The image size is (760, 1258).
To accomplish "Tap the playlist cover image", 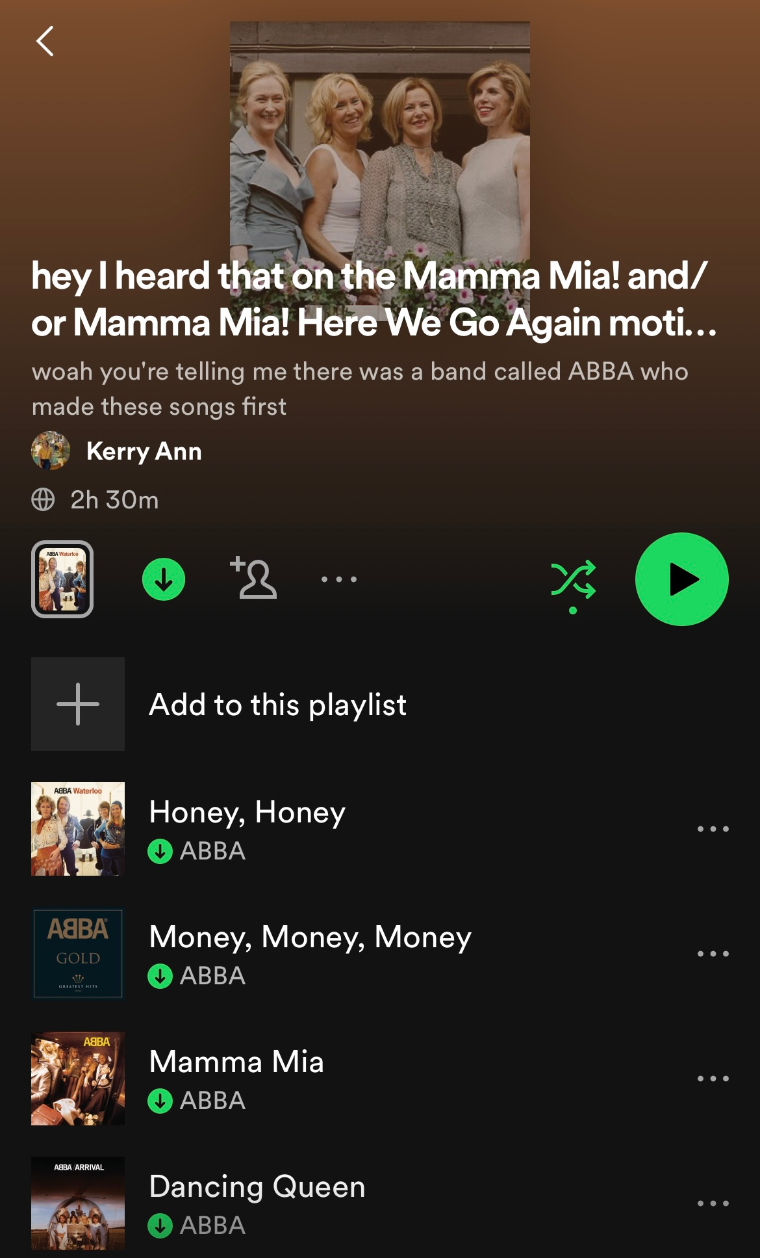I will (x=380, y=140).
